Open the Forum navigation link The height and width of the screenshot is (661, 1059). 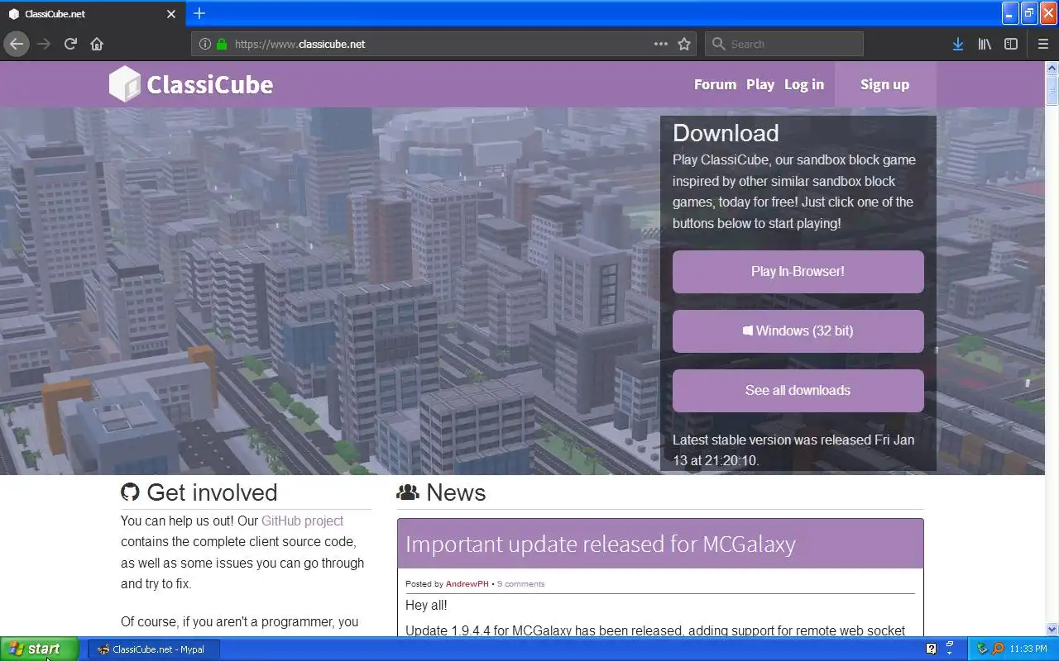click(x=715, y=84)
